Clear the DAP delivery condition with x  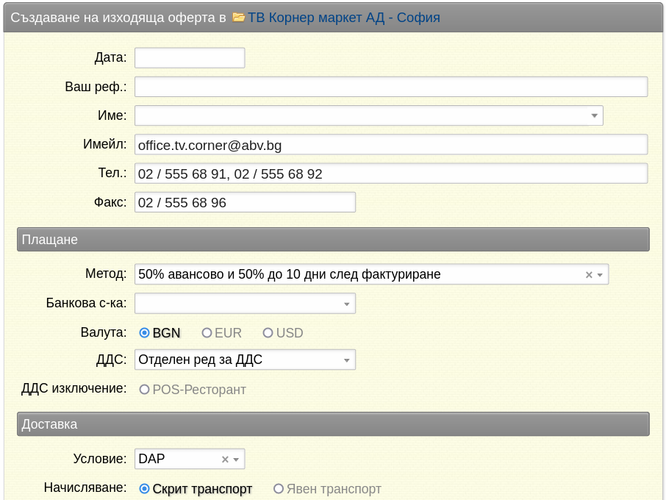click(225, 460)
